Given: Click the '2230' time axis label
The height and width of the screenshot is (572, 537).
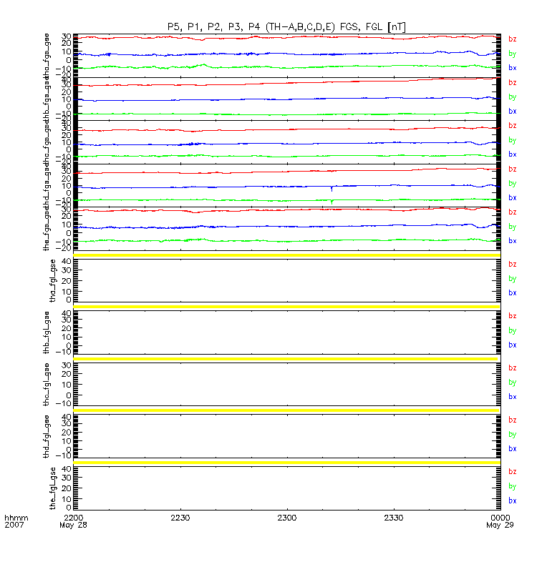Looking at the screenshot, I should click(x=180, y=518).
